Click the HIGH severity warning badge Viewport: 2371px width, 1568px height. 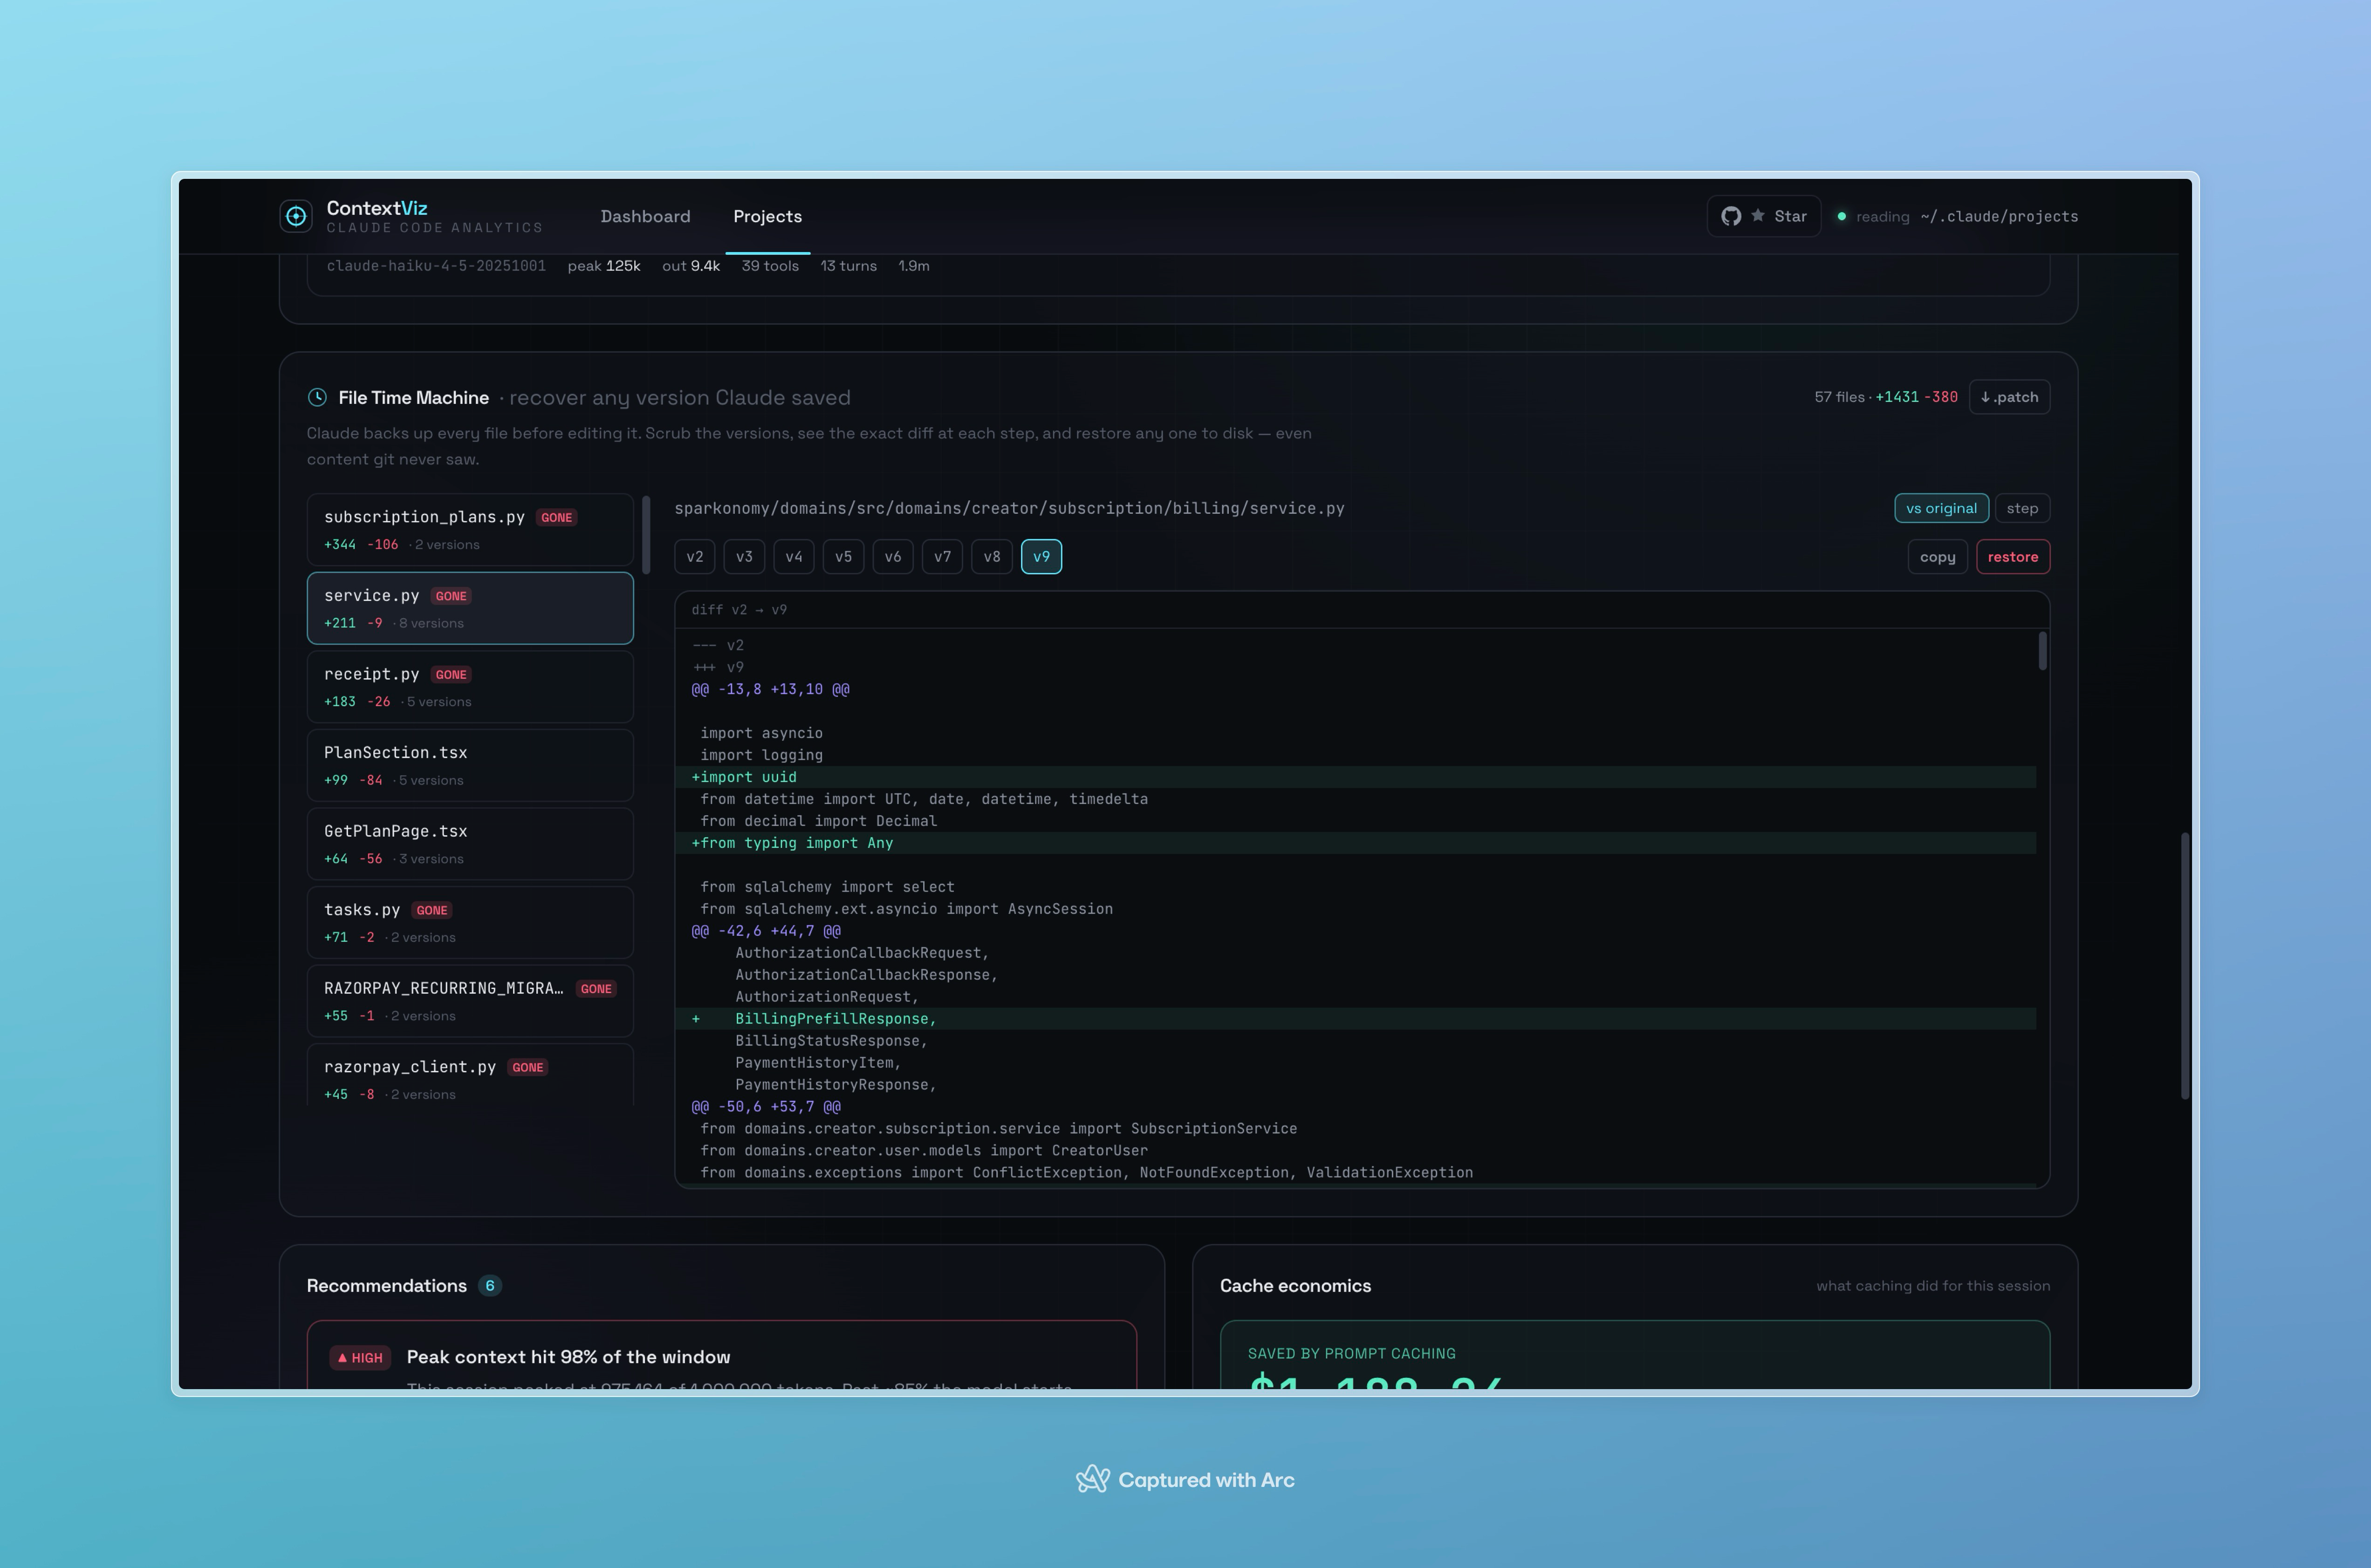pos(360,1357)
